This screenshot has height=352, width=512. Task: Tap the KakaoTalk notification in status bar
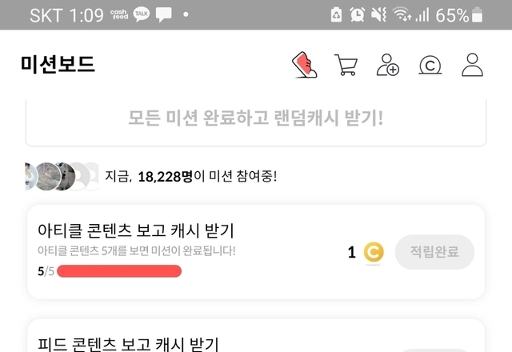[x=141, y=14]
